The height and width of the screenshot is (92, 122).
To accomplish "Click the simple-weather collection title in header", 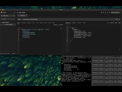I will (22, 13).
